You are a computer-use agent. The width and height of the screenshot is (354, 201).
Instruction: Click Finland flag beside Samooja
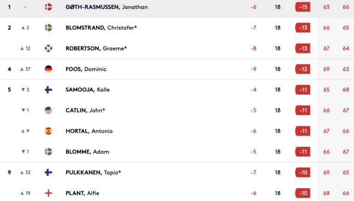pos(48,90)
